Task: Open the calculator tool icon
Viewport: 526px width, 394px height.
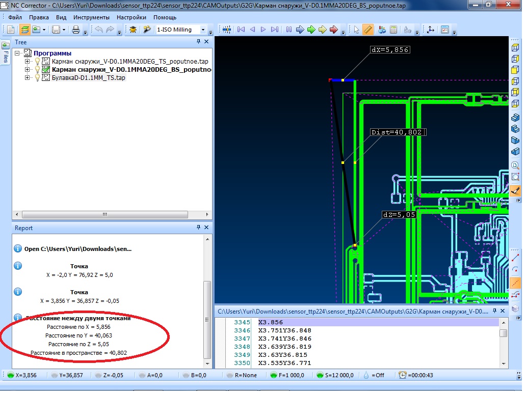Action: (x=393, y=30)
